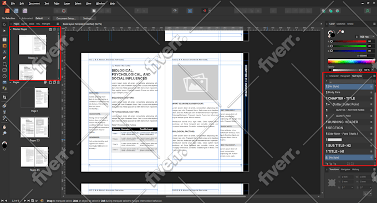
Task: Select the Color Picker tool
Action: click(x=4, y=118)
